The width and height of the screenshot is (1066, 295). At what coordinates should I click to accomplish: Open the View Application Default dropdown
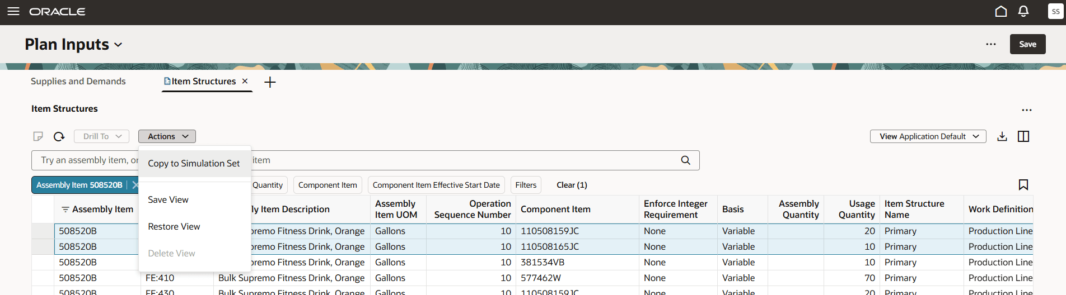point(928,136)
